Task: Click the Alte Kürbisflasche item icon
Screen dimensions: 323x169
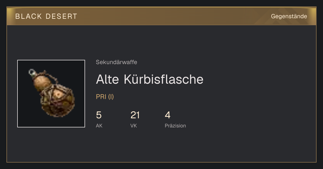Action: pos(51,94)
